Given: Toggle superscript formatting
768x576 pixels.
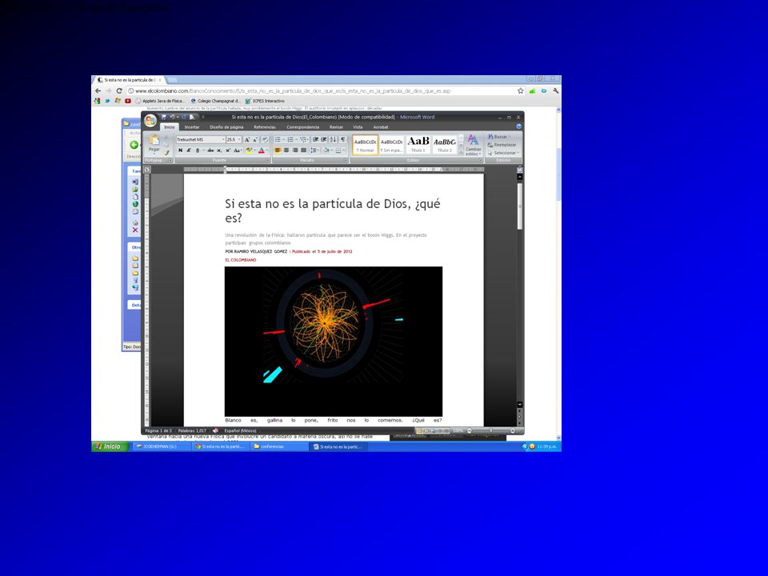Looking at the screenshot, I should pyautogui.click(x=228, y=150).
